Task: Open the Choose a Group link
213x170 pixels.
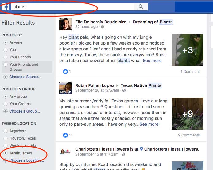Action: tap(25, 111)
